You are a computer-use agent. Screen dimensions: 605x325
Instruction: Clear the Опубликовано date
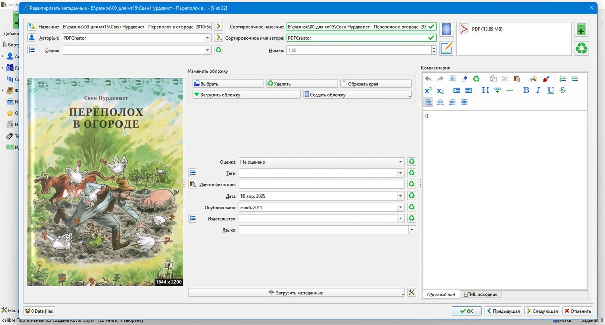click(412, 207)
